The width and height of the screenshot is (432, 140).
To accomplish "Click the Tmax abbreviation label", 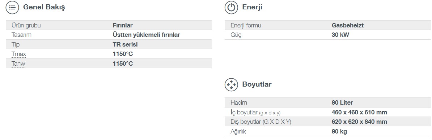I will click(19, 54).
